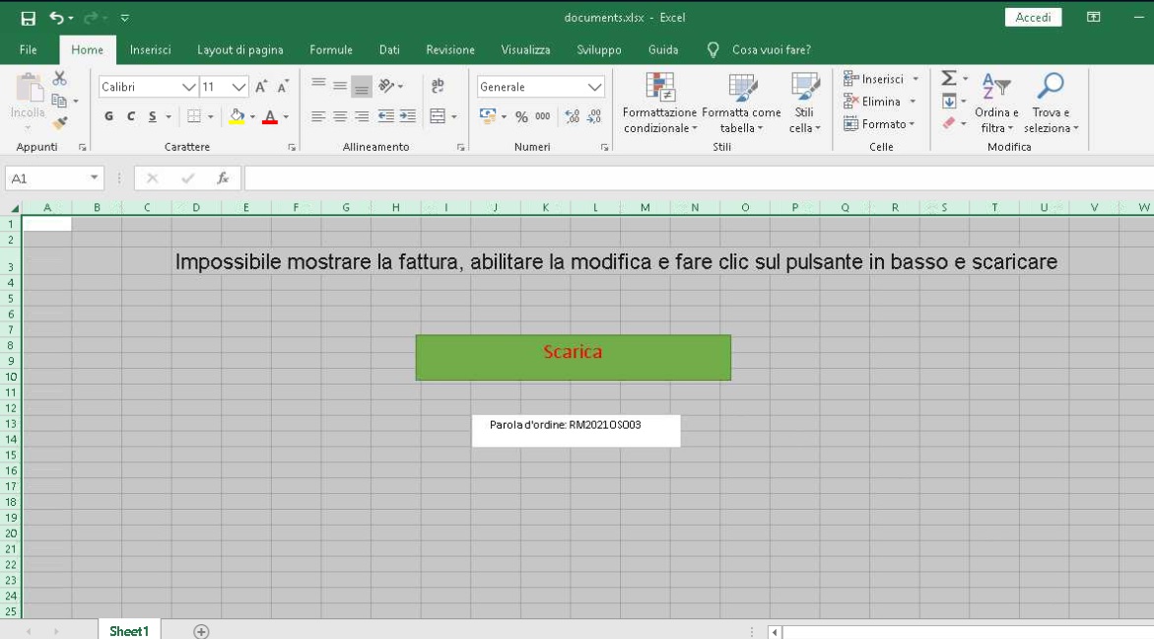The width and height of the screenshot is (1154, 639).
Task: Open Formattazione condizionale options
Action: click(659, 99)
